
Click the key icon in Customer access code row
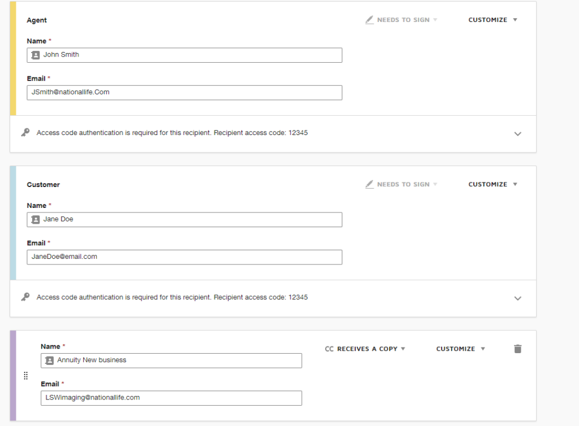point(25,297)
